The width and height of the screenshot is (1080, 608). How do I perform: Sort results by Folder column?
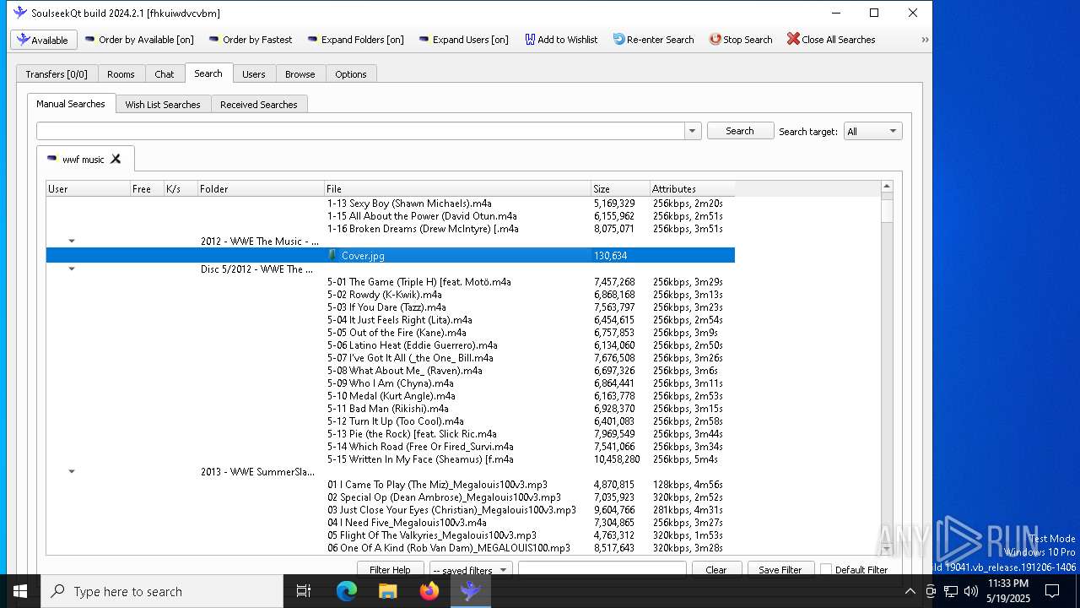pos(261,188)
